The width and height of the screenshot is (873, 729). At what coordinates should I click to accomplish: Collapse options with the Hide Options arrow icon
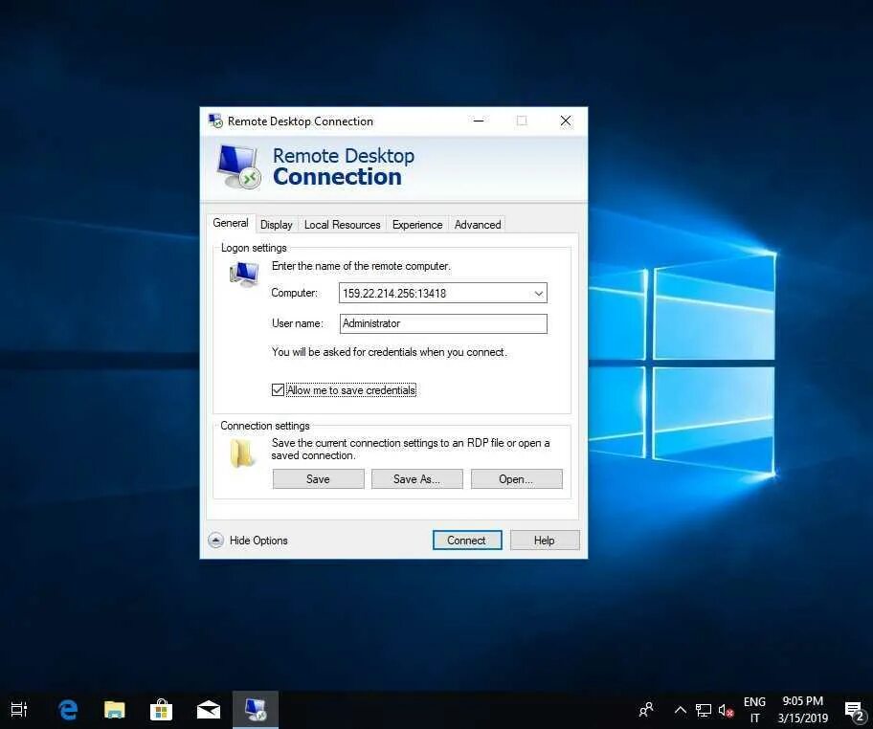[x=215, y=541]
